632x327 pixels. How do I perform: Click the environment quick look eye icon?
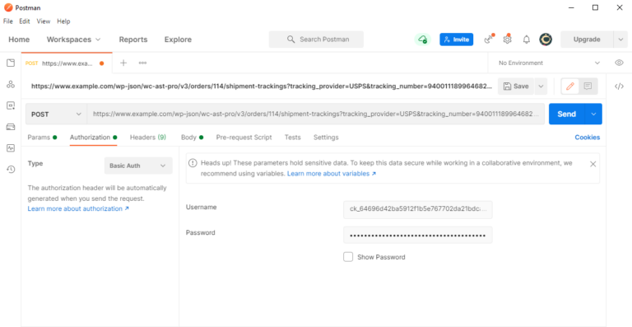click(619, 63)
